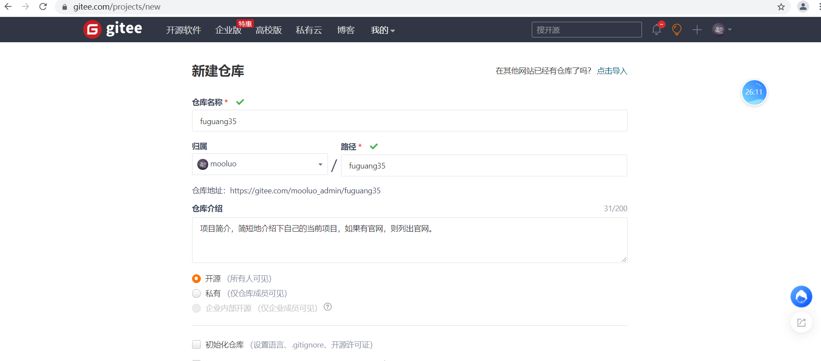Click the blue 26:11 timer bubble
The width and height of the screenshot is (821, 361).
coord(754,92)
